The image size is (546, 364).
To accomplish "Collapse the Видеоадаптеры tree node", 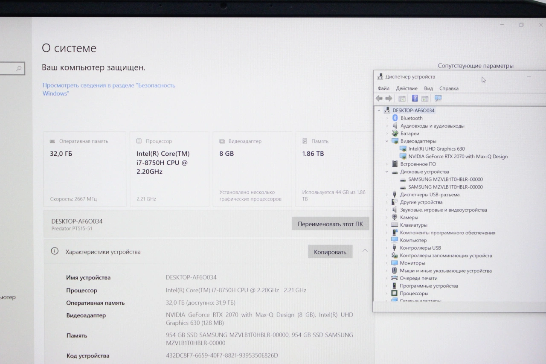I will (x=387, y=141).
